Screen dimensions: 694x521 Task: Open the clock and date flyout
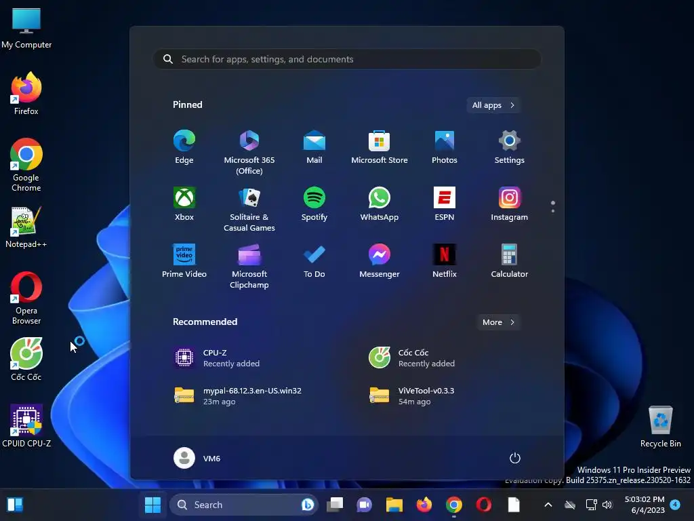point(645,505)
